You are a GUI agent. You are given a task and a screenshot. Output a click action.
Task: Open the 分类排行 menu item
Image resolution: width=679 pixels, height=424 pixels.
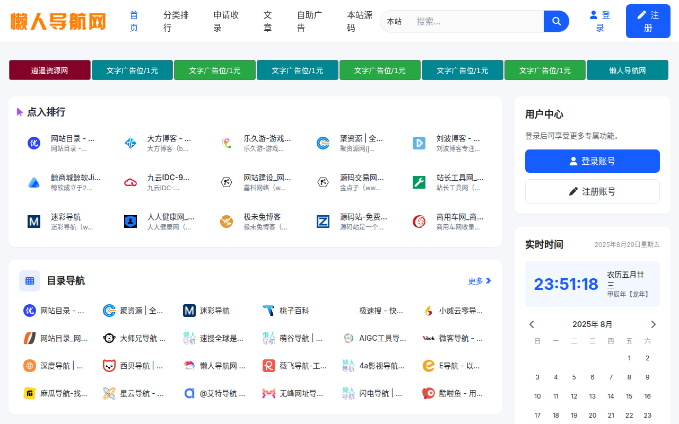coord(176,21)
